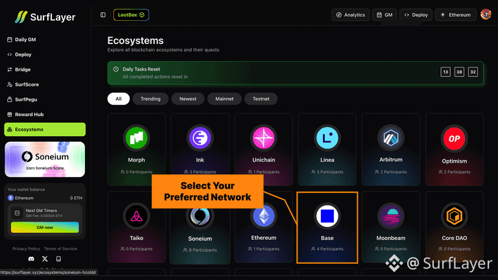Click the Ethereum wallet balance row

tap(45, 198)
